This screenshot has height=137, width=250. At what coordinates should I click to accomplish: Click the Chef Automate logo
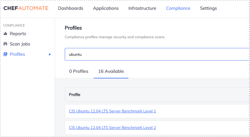pos(26,8)
